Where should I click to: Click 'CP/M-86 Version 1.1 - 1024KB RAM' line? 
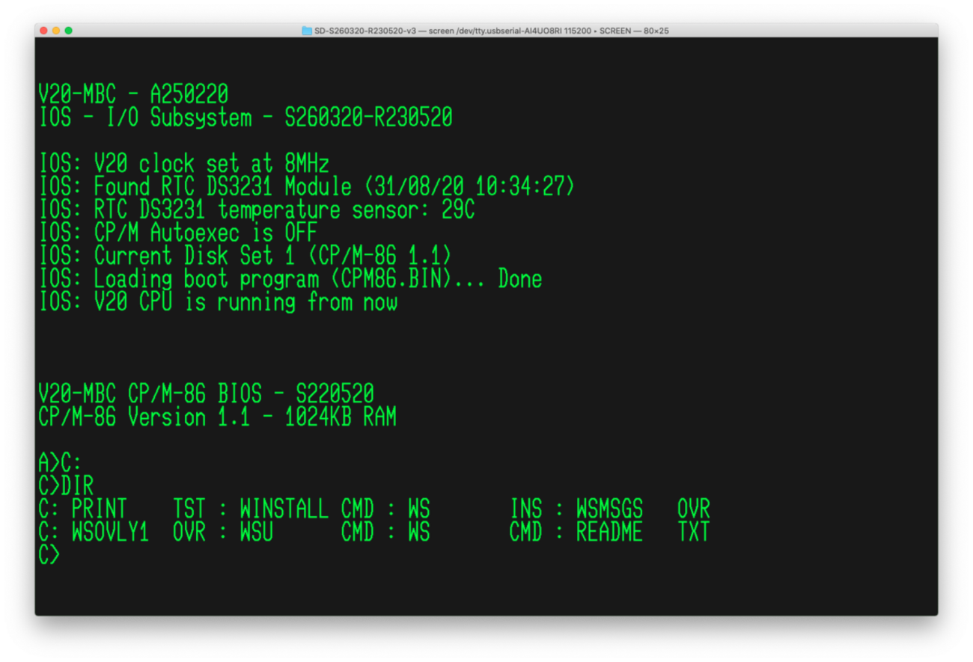[218, 417]
